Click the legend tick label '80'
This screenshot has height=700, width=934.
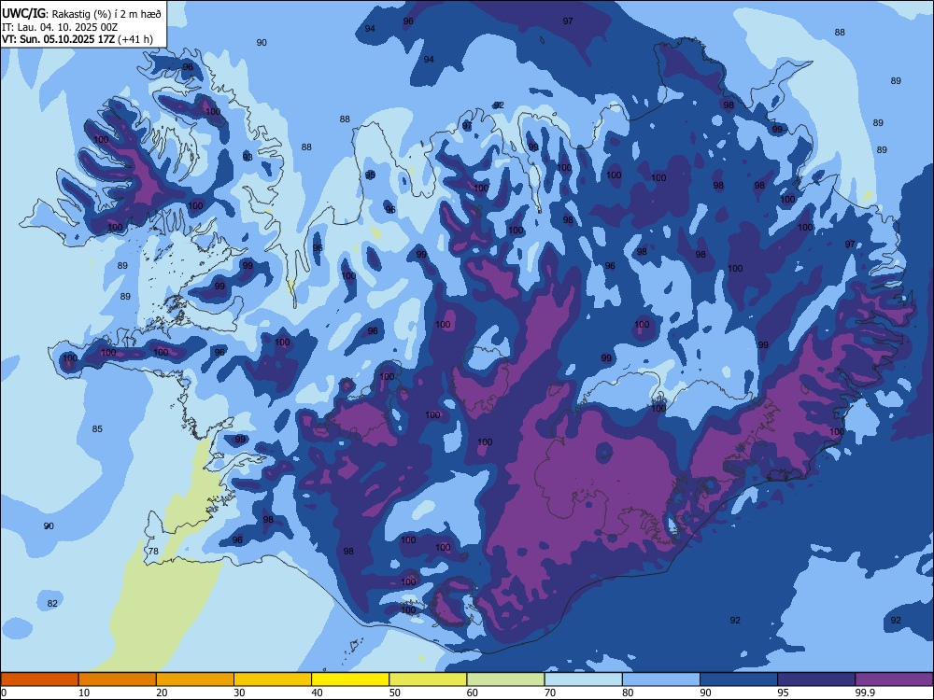pos(628,693)
